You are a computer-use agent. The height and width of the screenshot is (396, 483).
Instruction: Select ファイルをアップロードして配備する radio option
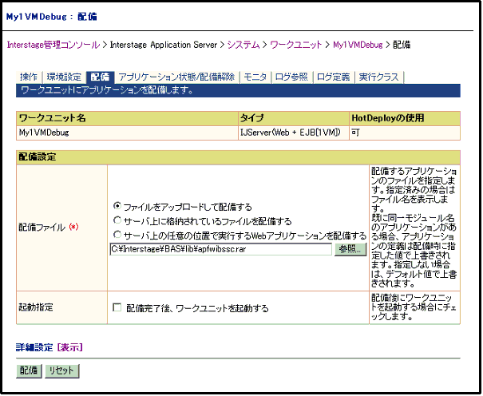click(x=117, y=206)
